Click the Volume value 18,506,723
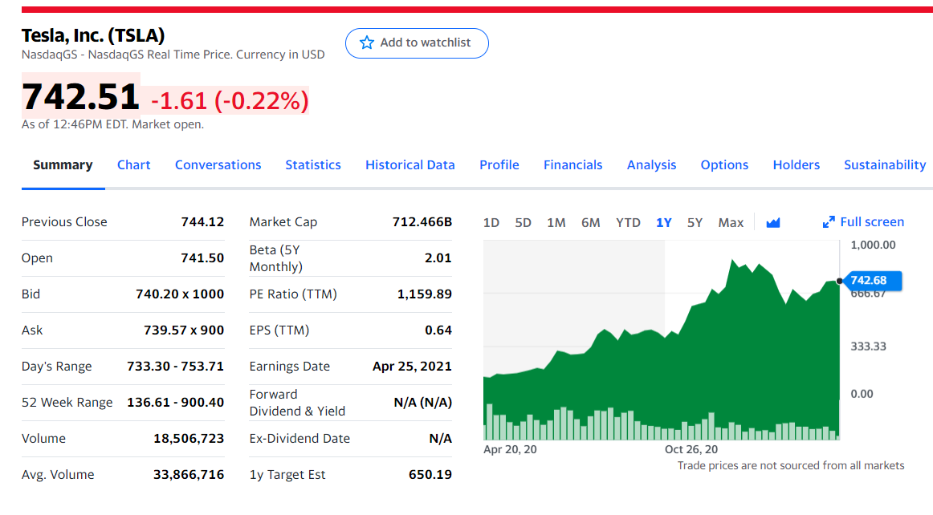 (x=189, y=438)
